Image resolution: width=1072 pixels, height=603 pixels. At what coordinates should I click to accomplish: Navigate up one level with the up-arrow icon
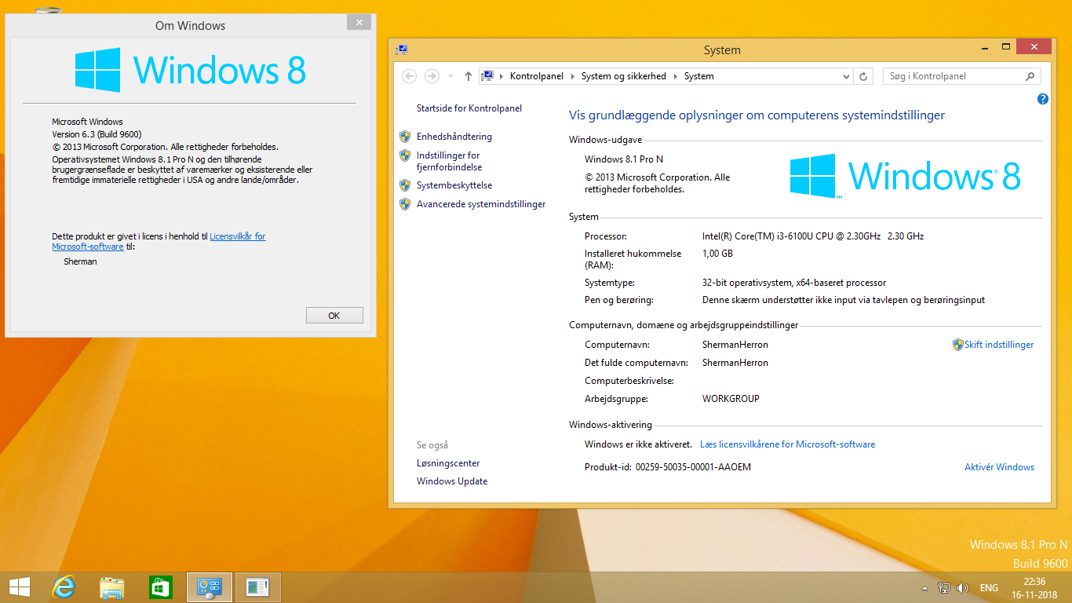point(468,76)
